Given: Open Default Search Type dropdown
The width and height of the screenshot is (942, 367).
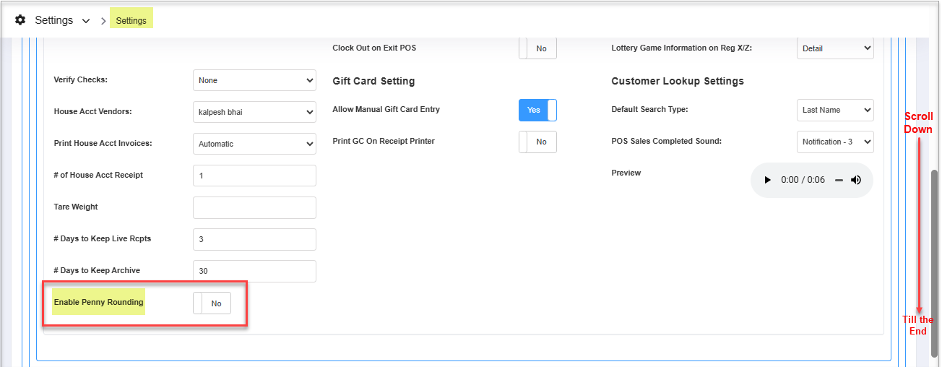Looking at the screenshot, I should [835, 110].
